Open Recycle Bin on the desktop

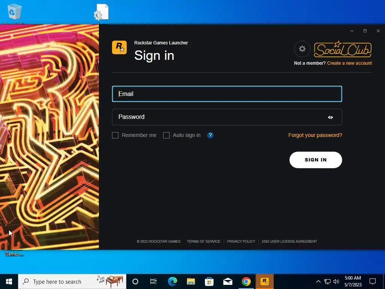pos(15,13)
